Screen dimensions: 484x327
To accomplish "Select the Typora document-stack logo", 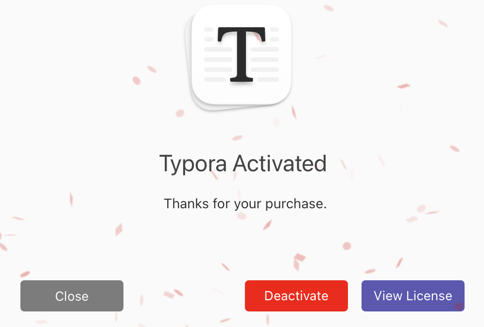I will pos(241,56).
